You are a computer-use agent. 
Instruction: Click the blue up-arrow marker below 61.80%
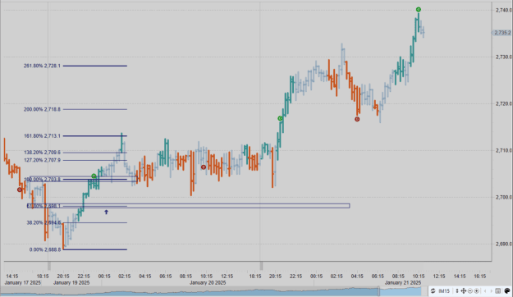point(107,212)
